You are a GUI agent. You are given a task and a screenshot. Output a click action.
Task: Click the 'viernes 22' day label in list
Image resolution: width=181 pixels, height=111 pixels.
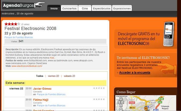pos(16,89)
